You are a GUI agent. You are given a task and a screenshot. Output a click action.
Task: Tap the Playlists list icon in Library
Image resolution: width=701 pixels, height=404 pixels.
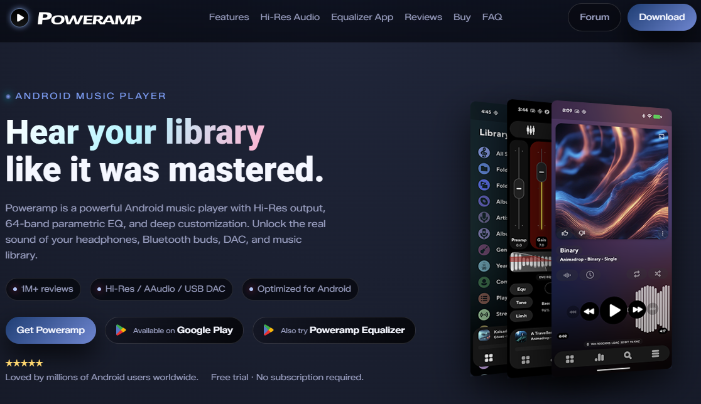(x=484, y=298)
